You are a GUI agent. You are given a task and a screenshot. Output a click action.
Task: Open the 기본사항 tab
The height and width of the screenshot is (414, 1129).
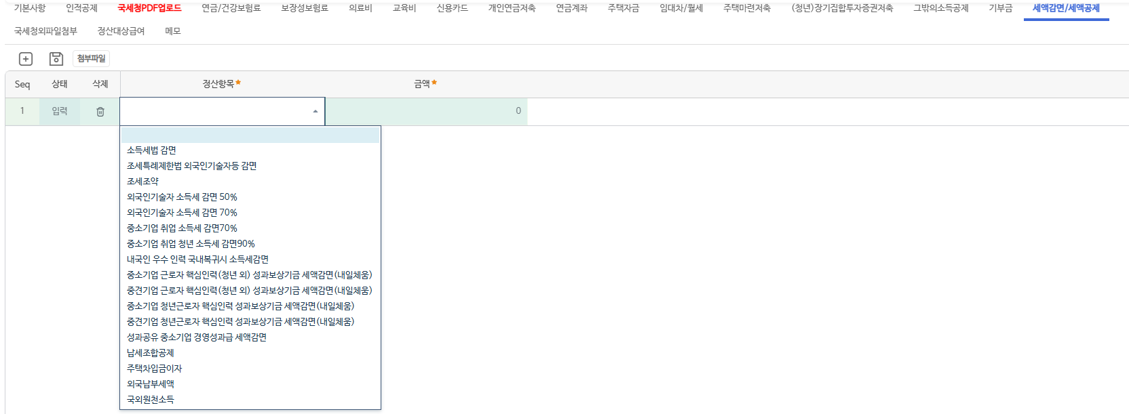pos(30,8)
